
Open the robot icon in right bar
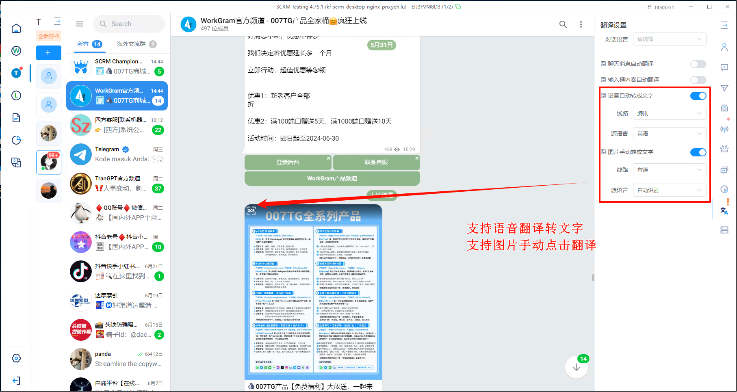click(724, 149)
